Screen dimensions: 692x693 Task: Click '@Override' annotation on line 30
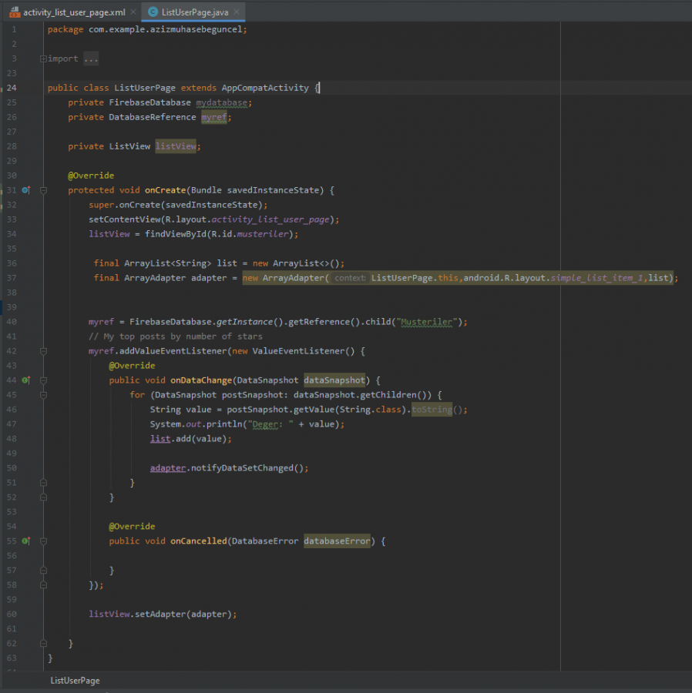91,176
